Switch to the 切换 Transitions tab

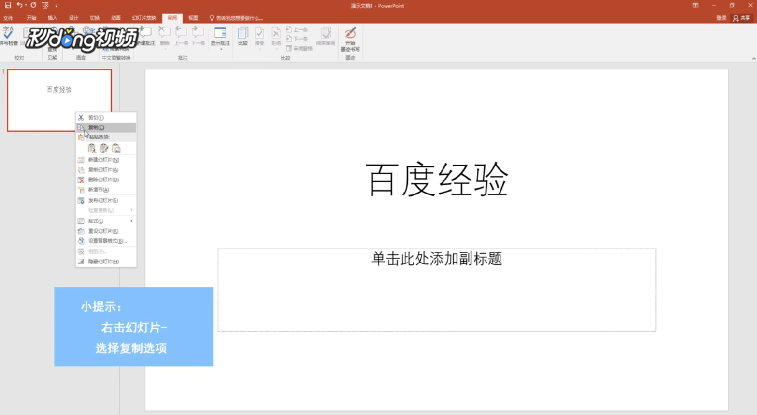[x=95, y=18]
